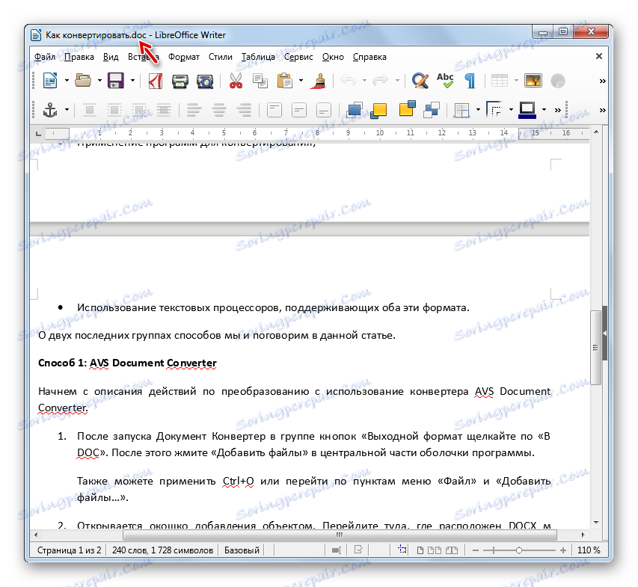Export directly as PDF icon
The width and height of the screenshot is (638, 587).
coord(155,81)
